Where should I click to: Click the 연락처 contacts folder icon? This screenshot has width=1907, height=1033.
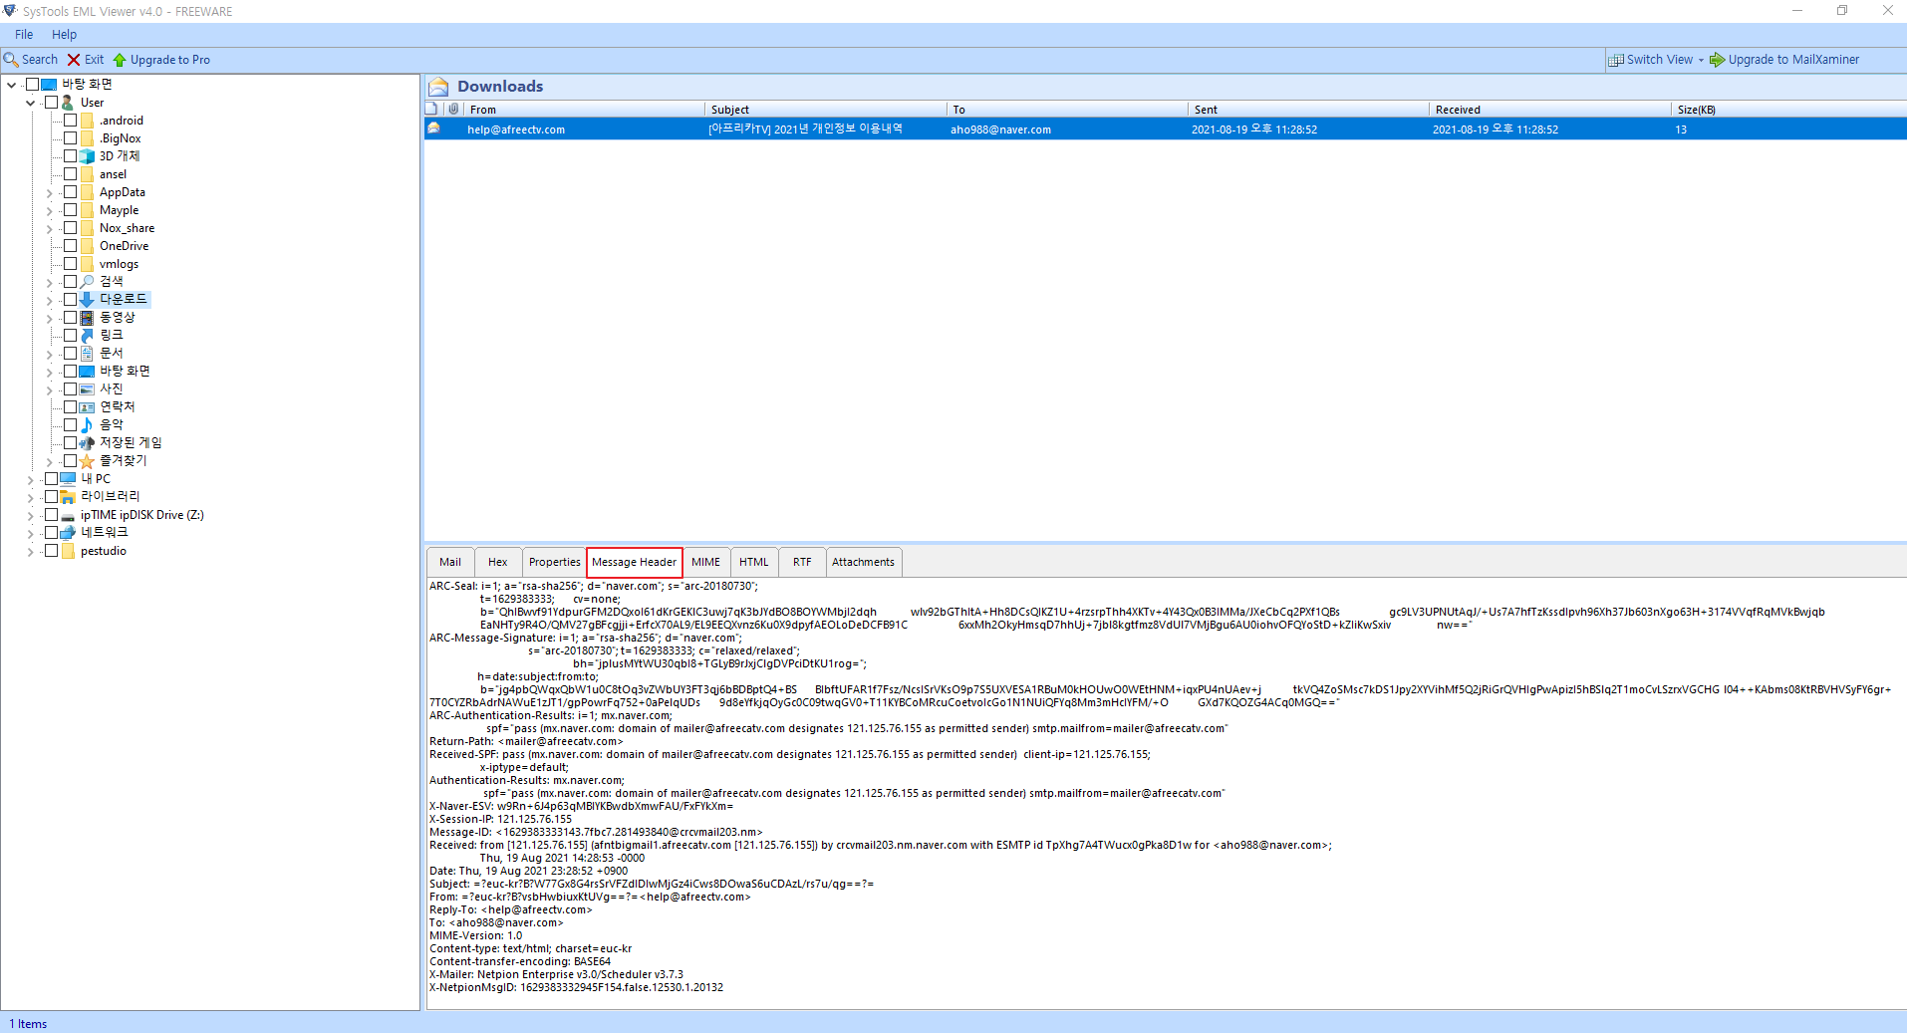click(x=87, y=407)
